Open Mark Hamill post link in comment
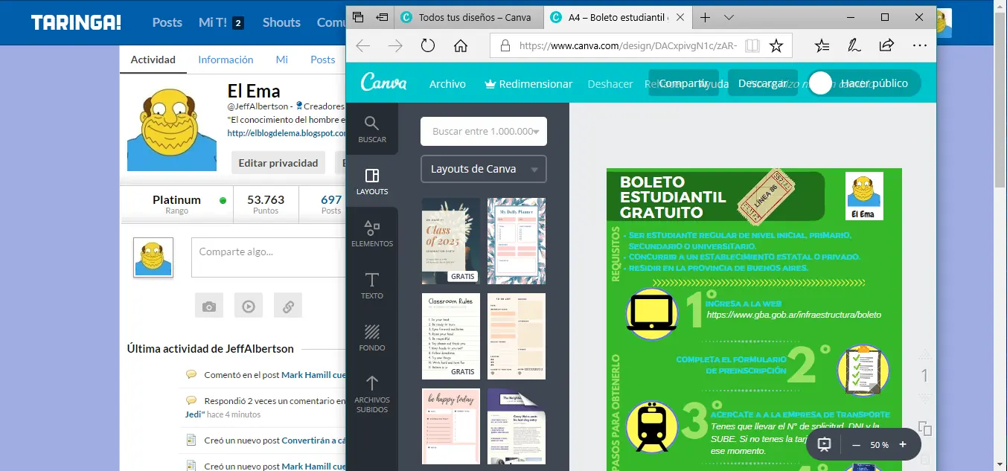Screen dimensions: 1007x471 click(x=313, y=375)
